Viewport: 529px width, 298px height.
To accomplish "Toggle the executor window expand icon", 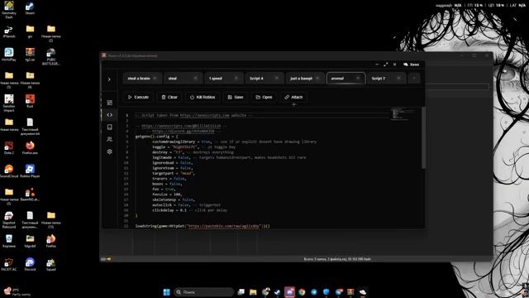I will pos(386,65).
